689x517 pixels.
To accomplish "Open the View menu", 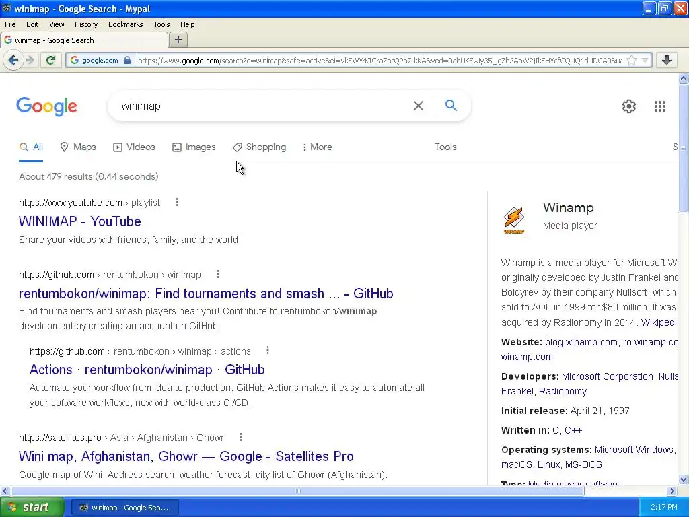I will point(57,24).
